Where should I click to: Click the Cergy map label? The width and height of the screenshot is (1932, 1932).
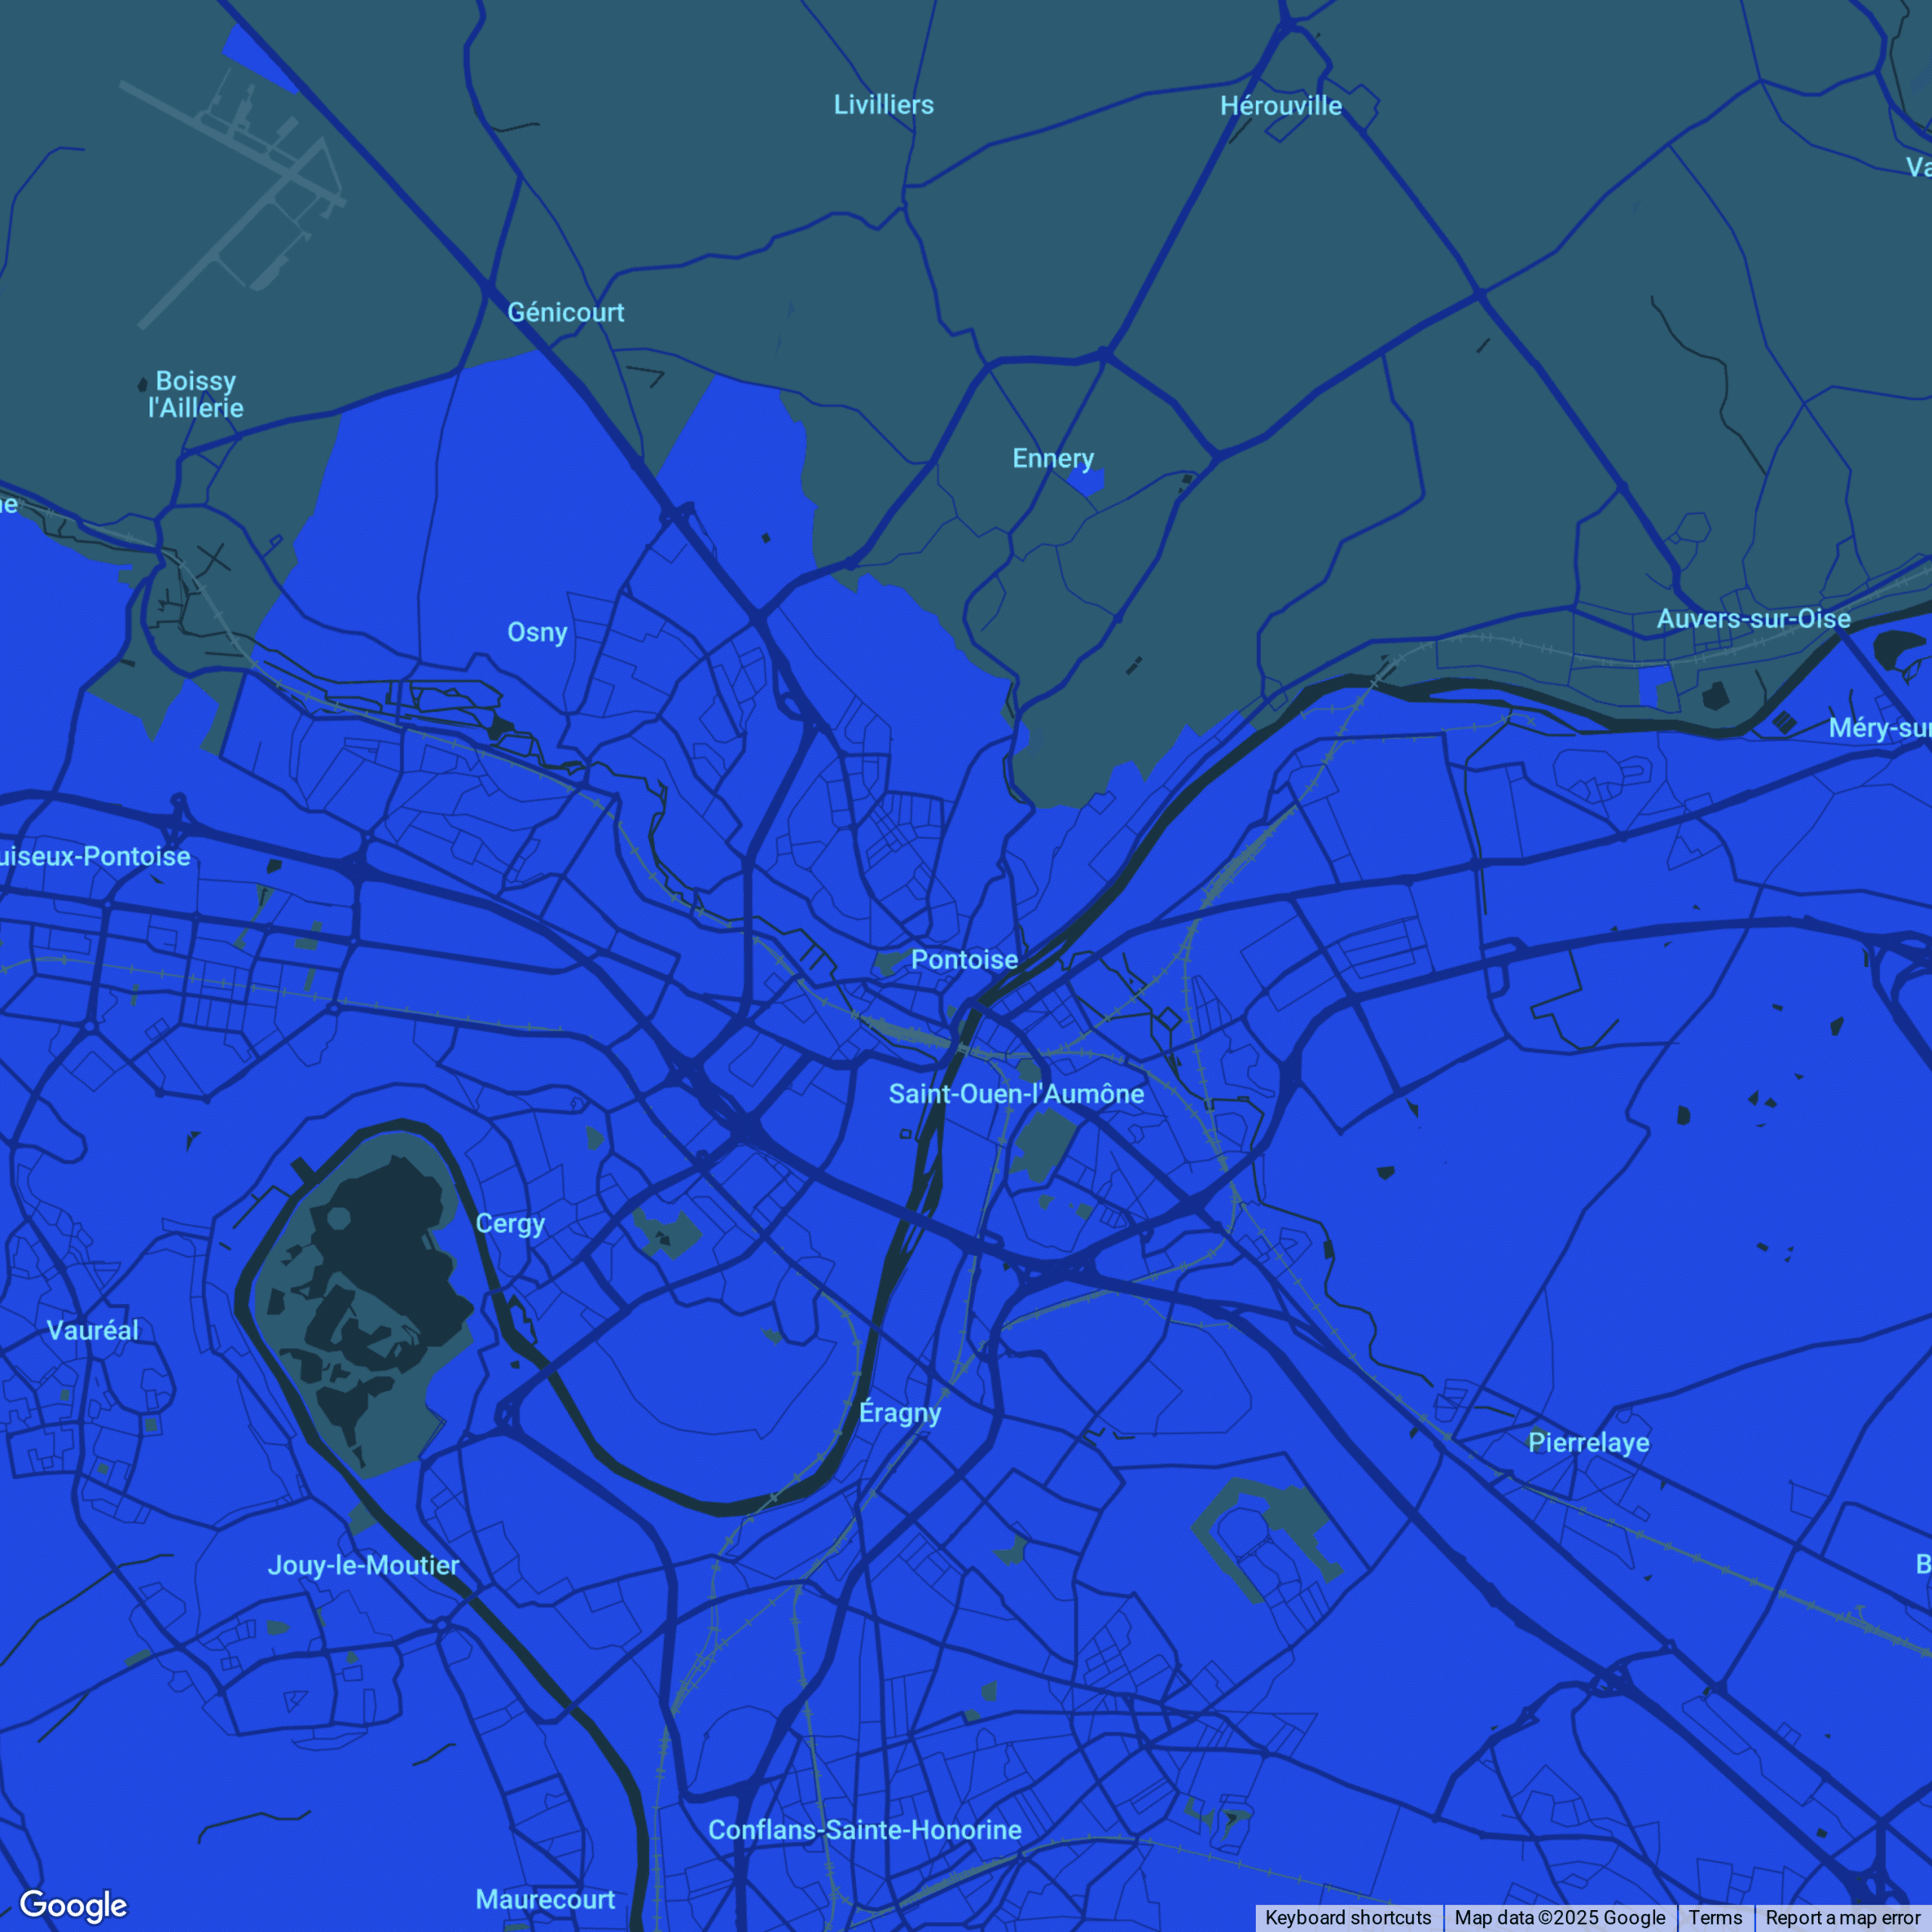pos(510,1224)
